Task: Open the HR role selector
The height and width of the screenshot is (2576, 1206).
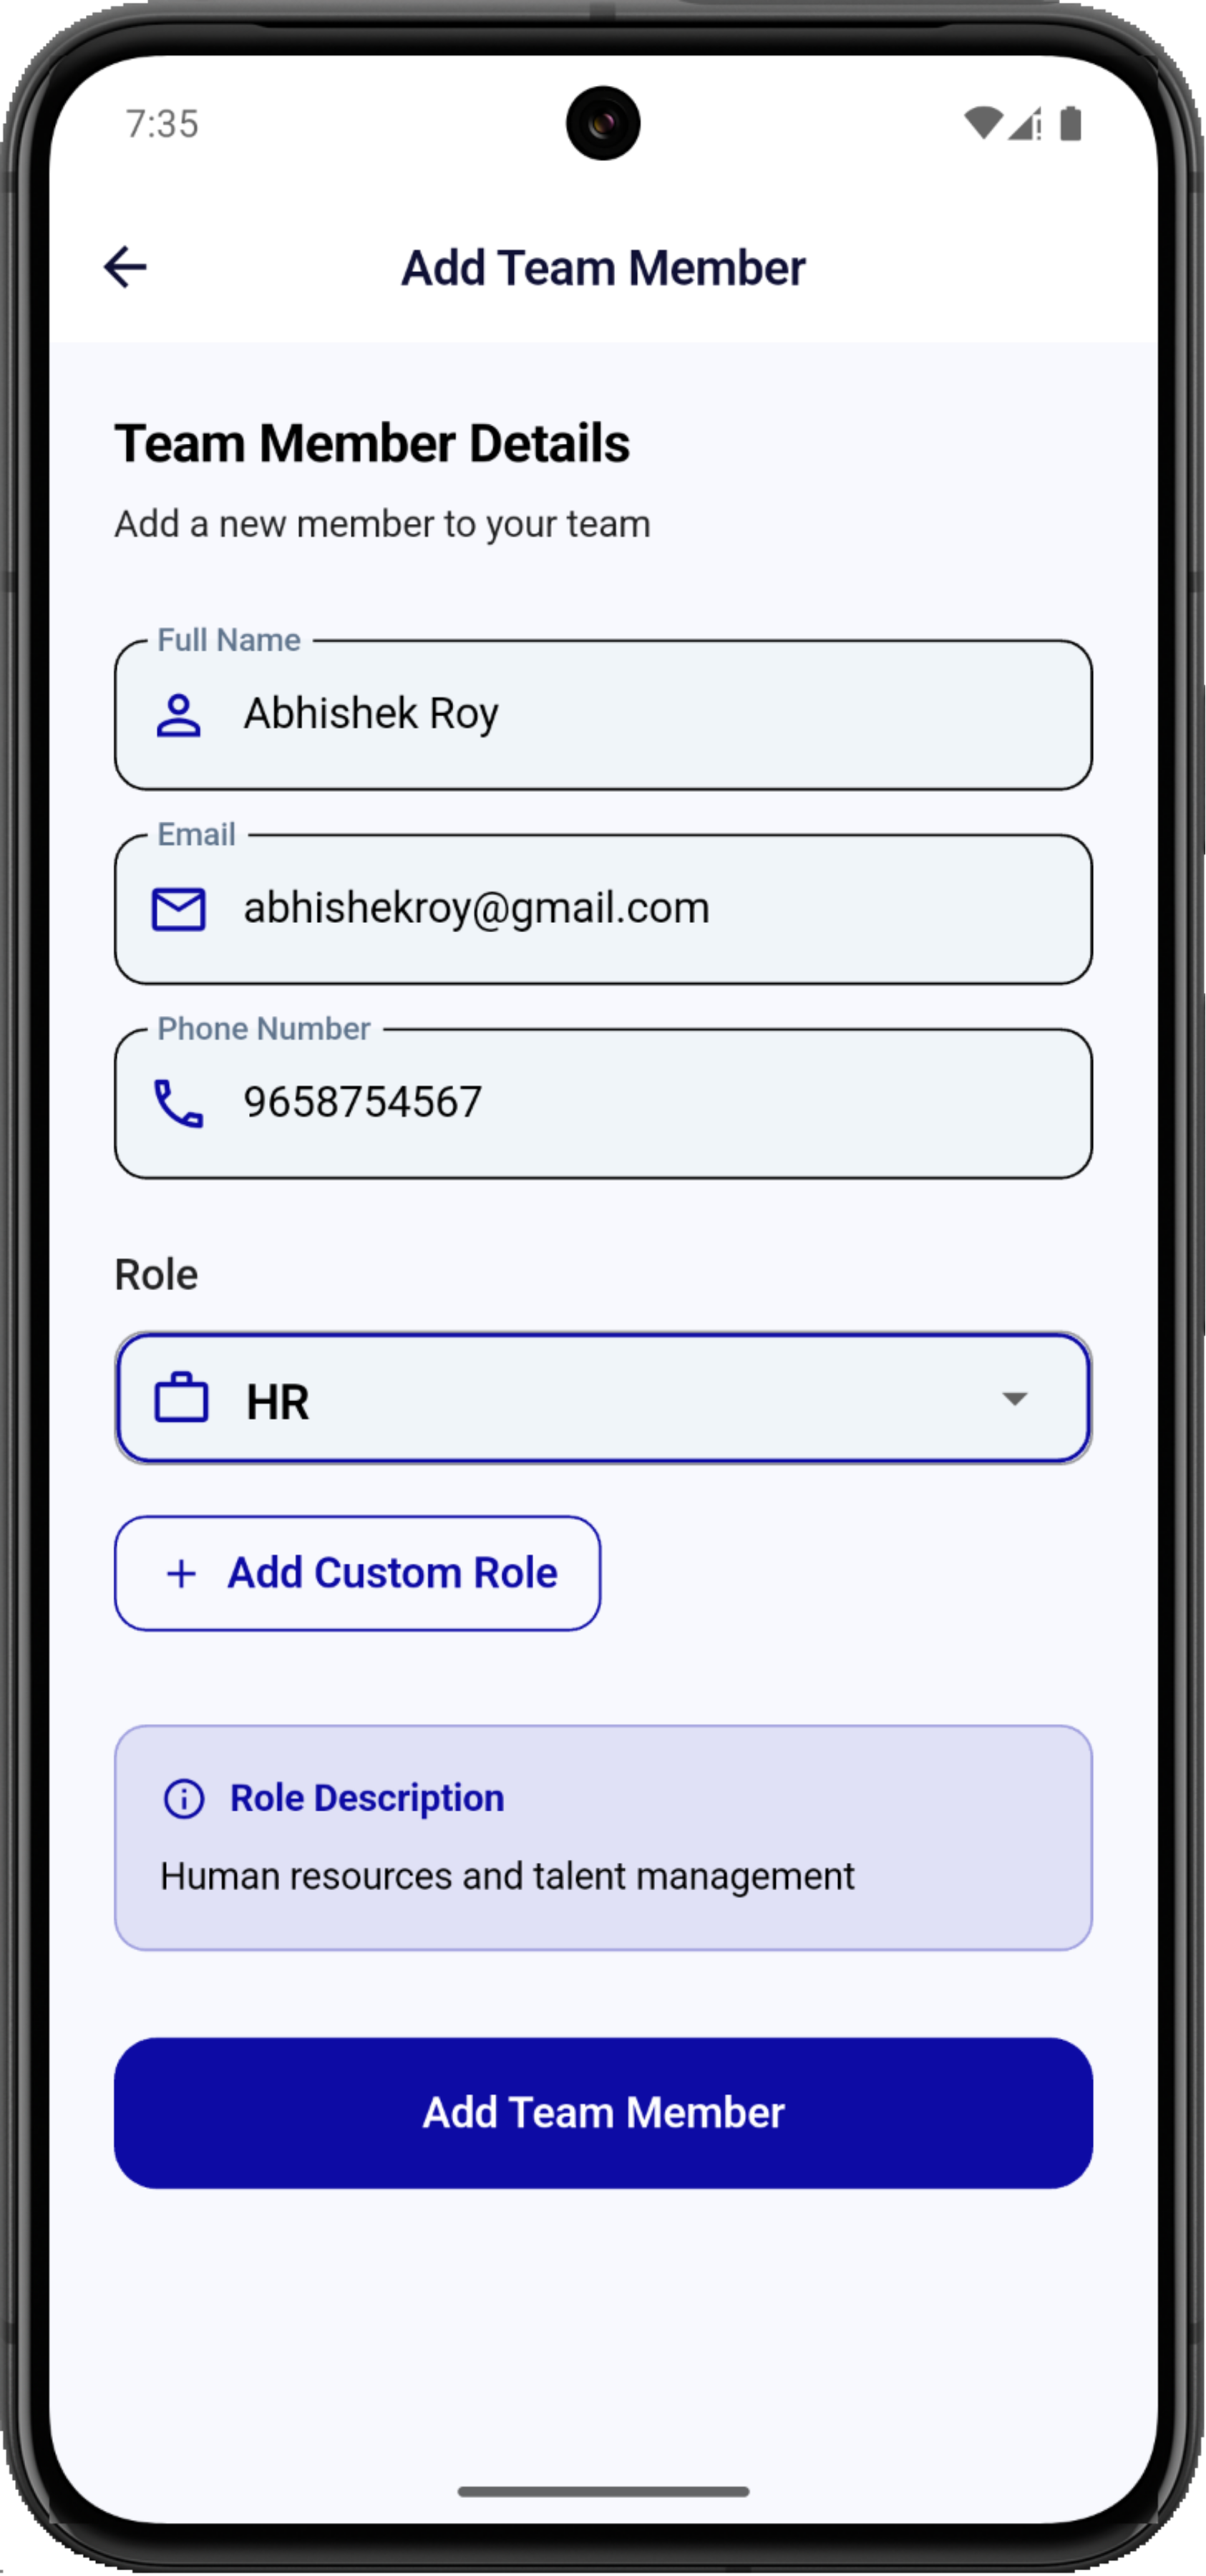Action: click(602, 1398)
